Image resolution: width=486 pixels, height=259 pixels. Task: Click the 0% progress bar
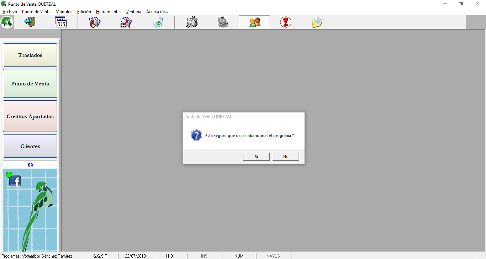pyautogui.click(x=30, y=165)
